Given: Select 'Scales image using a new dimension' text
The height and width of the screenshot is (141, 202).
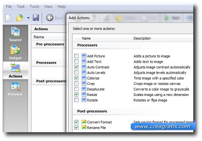Looking at the screenshot, I should click(161, 95).
